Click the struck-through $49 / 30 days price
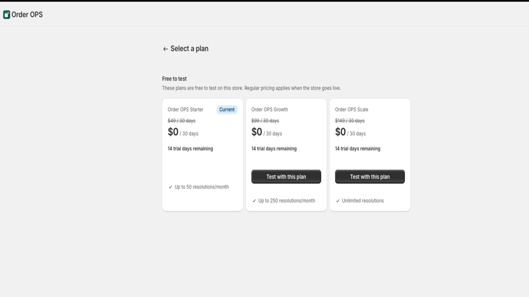 182,121
